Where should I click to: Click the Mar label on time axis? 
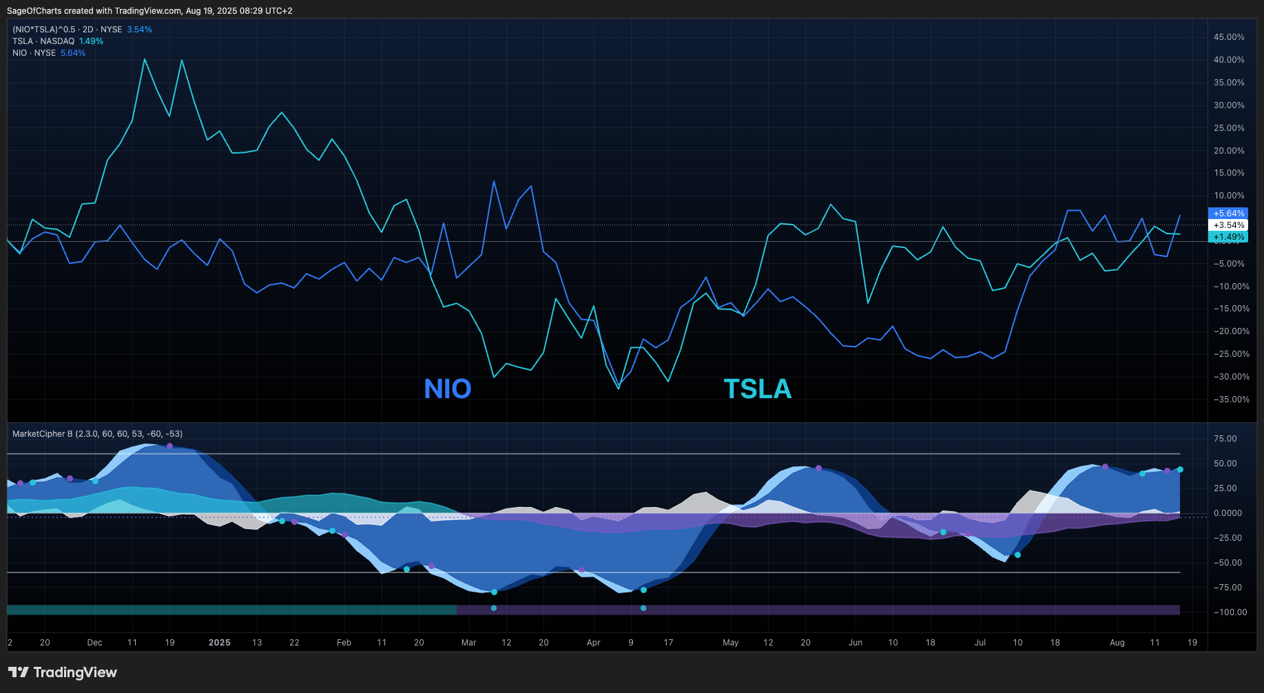pos(468,643)
